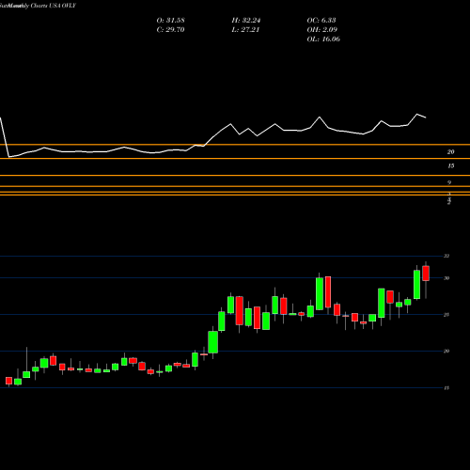Click the 30 price axis label
This screenshot has width=470, height=470.
(x=446, y=278)
